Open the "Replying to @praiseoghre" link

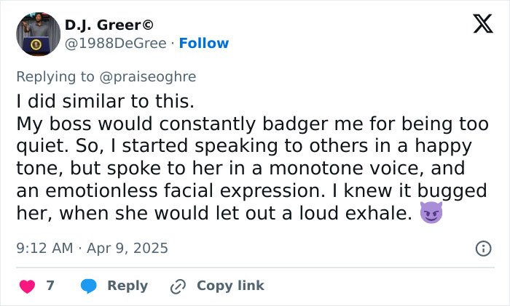(x=106, y=76)
